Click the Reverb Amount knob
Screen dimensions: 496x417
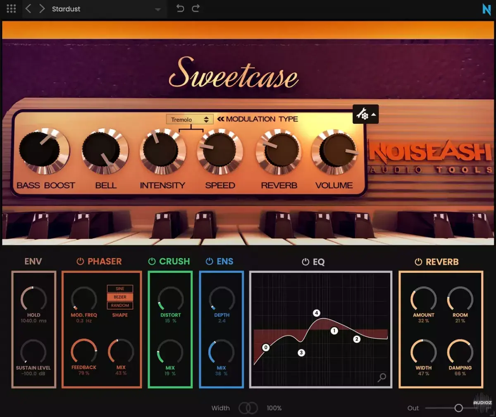423,298
